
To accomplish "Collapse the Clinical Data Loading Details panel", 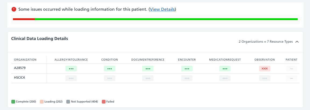I will tap(297, 42).
